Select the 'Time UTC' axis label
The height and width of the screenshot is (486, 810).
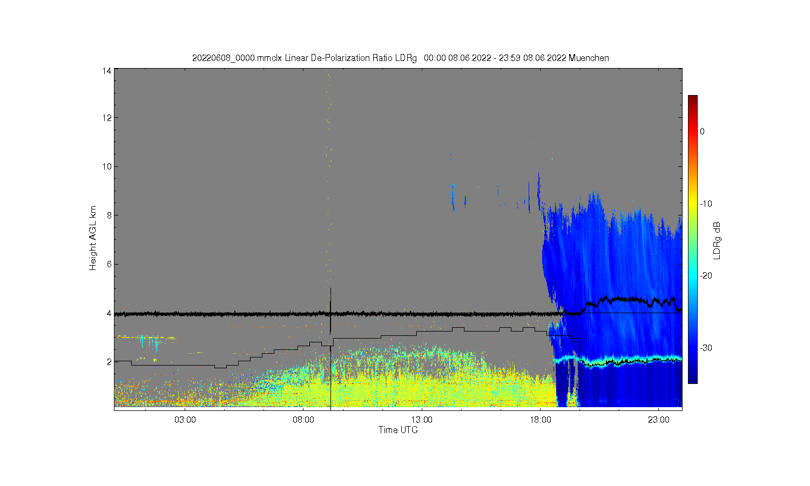[x=398, y=430]
